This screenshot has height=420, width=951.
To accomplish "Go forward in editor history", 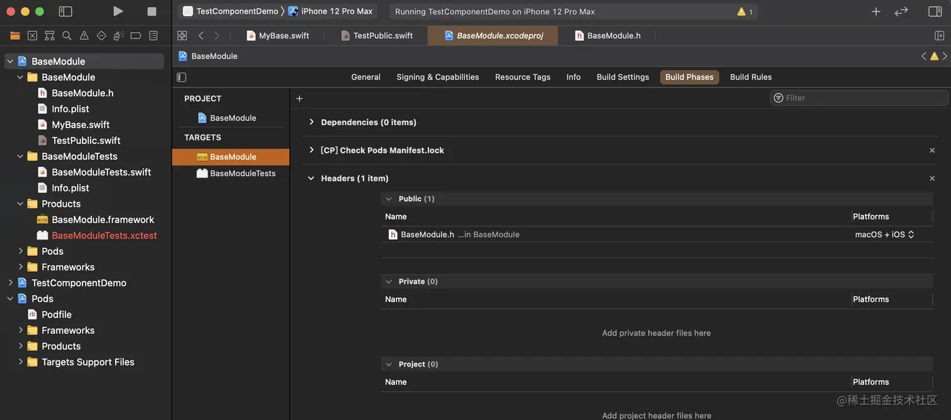I will pos(217,36).
